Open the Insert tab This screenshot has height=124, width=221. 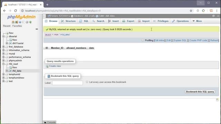[114, 21]
